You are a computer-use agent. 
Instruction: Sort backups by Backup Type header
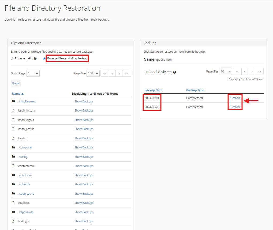195,90
